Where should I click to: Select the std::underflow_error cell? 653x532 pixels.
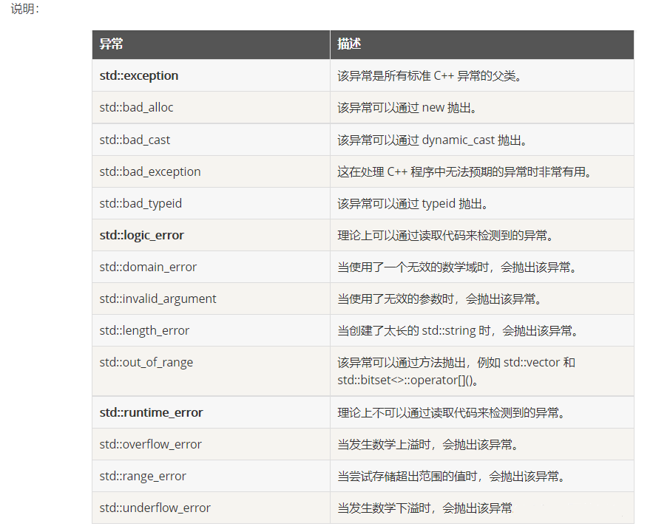(211, 508)
